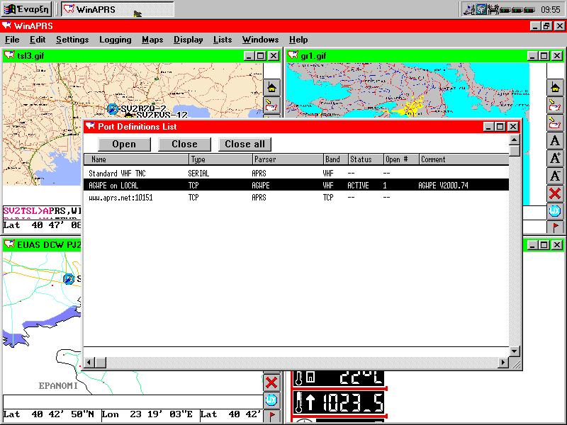Decrease label size with A- in gr1.gif
Viewport: 567px width, 425px height.
coord(555,176)
